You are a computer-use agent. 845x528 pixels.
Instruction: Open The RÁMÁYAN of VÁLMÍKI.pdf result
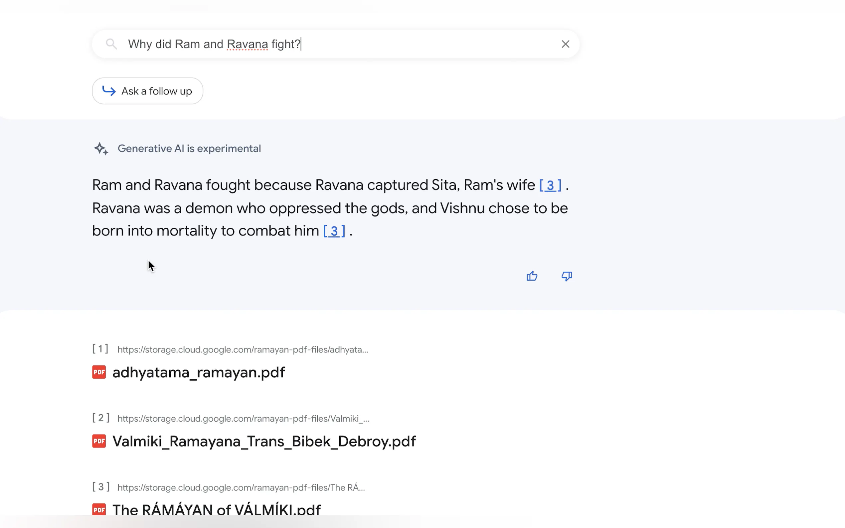(217, 509)
